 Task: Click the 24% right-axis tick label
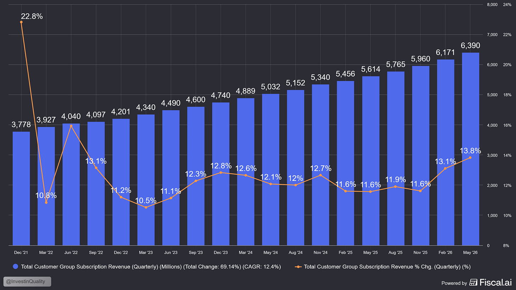[506, 5]
